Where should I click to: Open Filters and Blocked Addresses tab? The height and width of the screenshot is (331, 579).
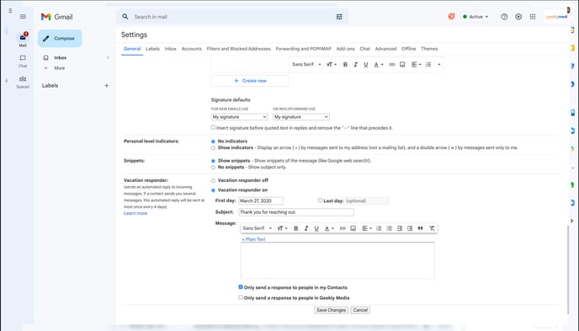[x=238, y=49]
